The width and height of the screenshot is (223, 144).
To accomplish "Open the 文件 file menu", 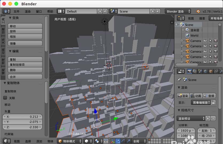I will [17, 11].
